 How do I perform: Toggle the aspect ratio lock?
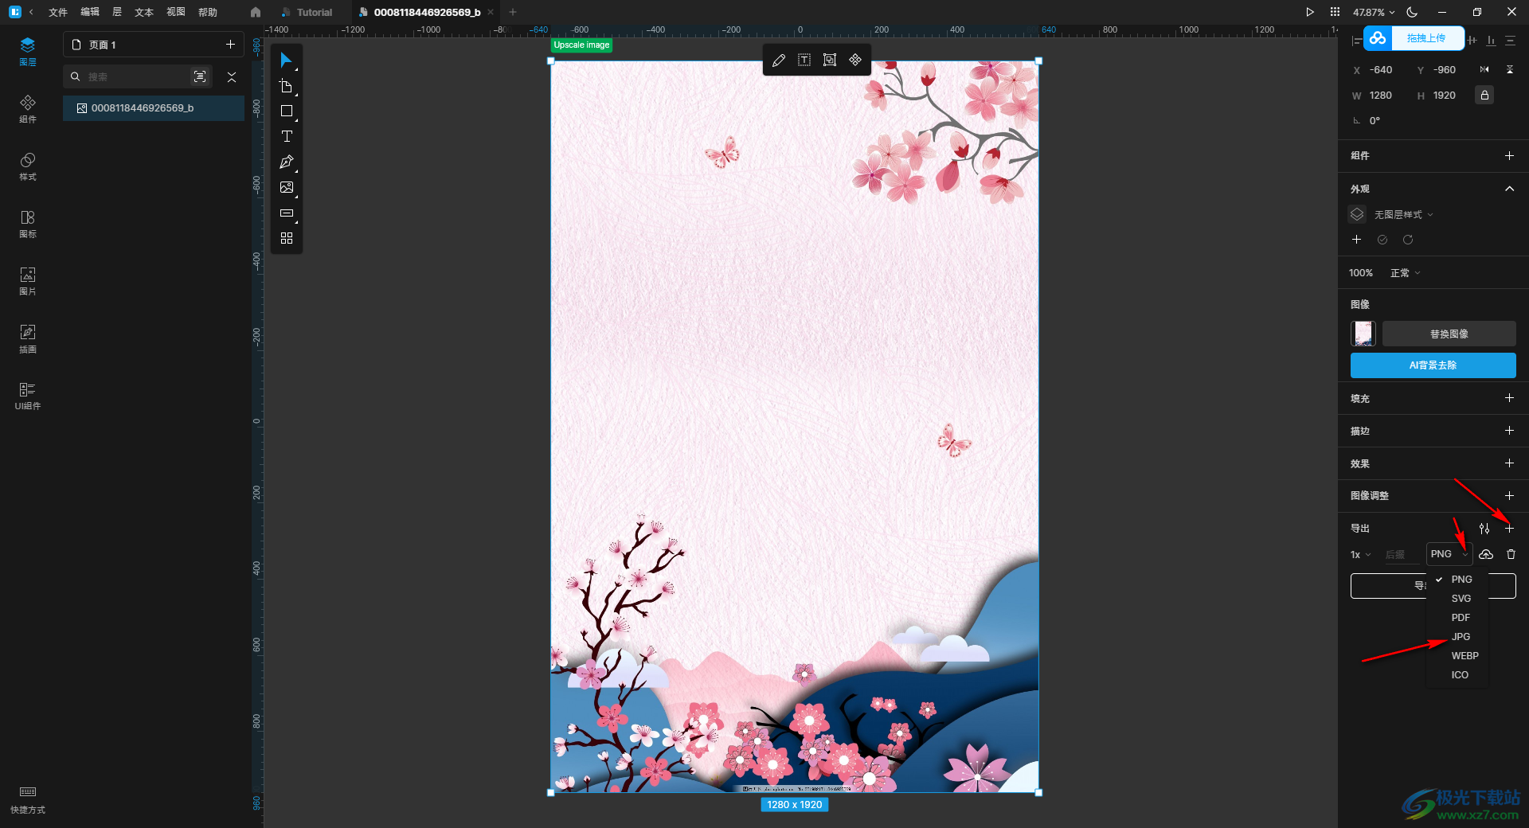[x=1484, y=96]
